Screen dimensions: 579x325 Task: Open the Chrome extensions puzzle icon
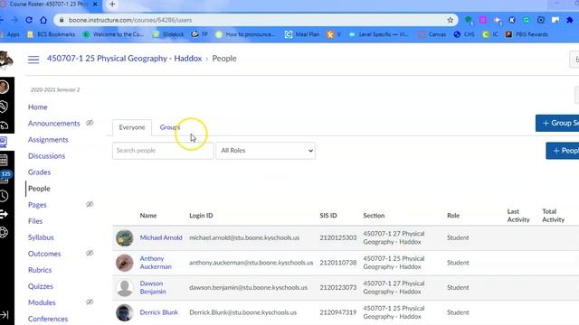tap(569, 20)
